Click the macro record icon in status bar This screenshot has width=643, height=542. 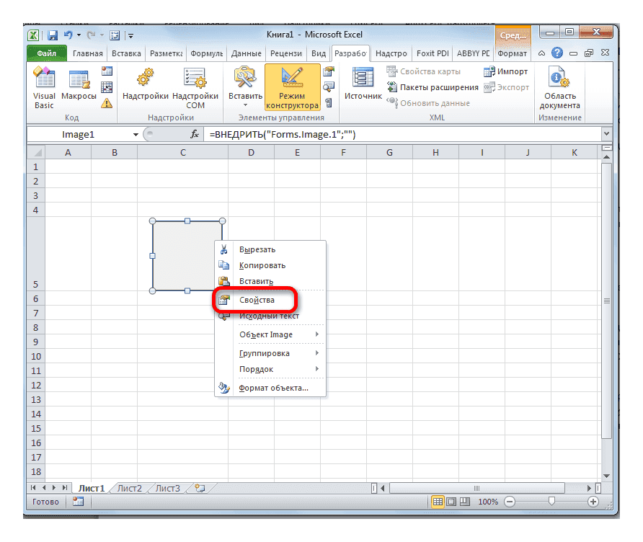(x=78, y=501)
